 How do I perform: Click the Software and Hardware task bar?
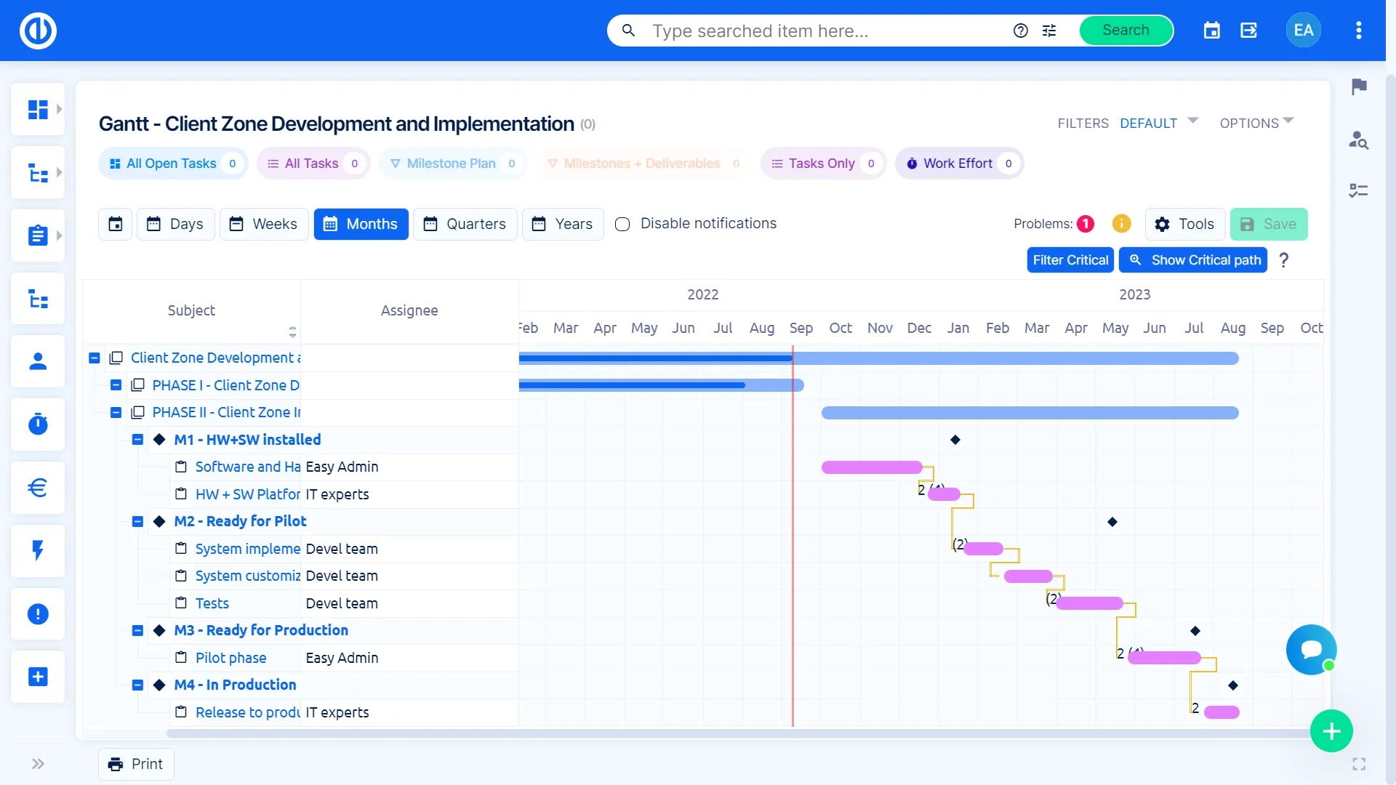[871, 467]
